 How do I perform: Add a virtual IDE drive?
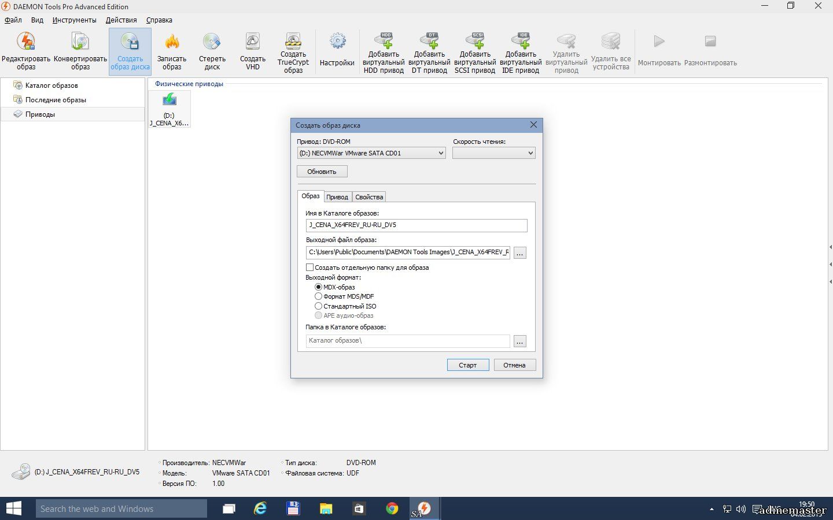[521, 53]
